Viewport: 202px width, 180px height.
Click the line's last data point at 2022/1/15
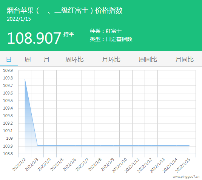coord(189,145)
